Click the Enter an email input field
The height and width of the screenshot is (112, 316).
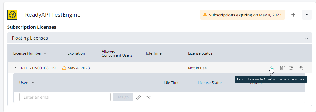(65, 97)
